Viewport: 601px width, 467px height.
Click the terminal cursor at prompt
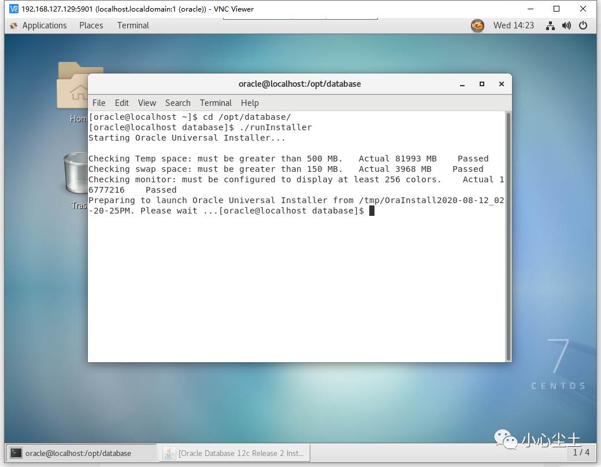tap(372, 211)
